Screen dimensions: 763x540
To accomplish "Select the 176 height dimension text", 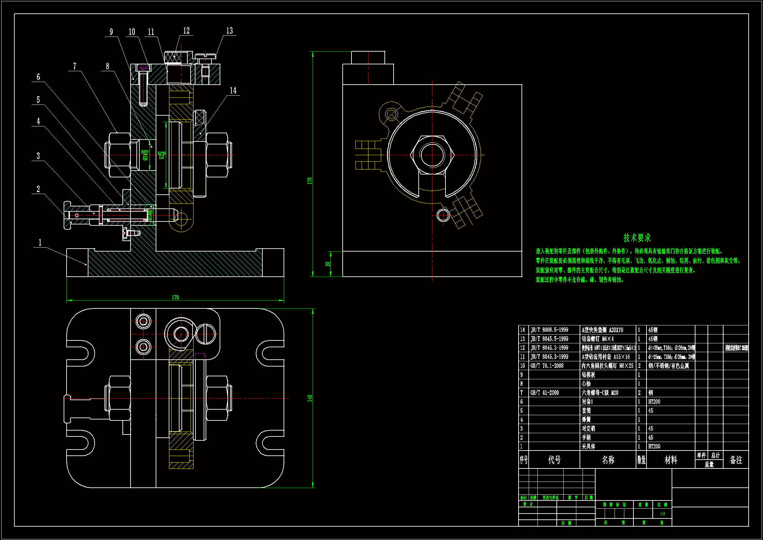I will (310, 181).
